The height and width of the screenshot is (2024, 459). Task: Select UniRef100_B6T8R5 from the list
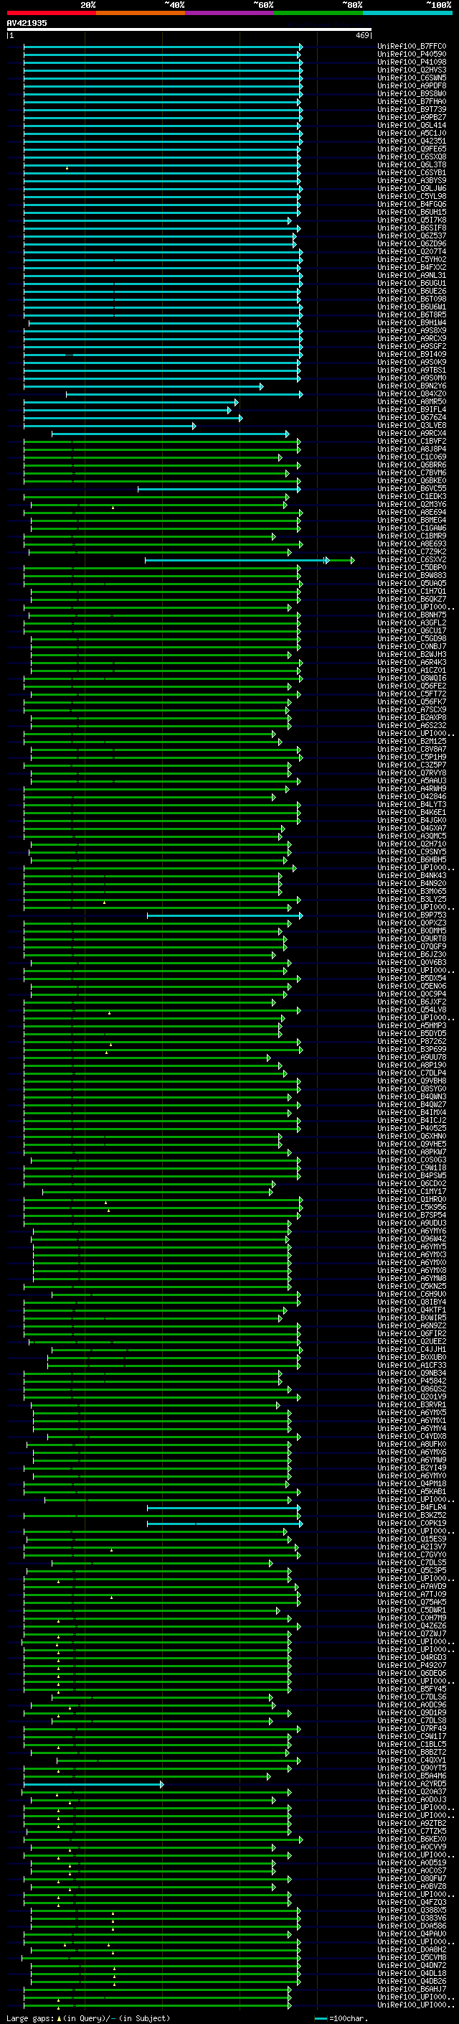click(412, 315)
